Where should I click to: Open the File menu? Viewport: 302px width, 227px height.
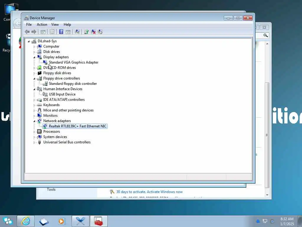[29, 25]
